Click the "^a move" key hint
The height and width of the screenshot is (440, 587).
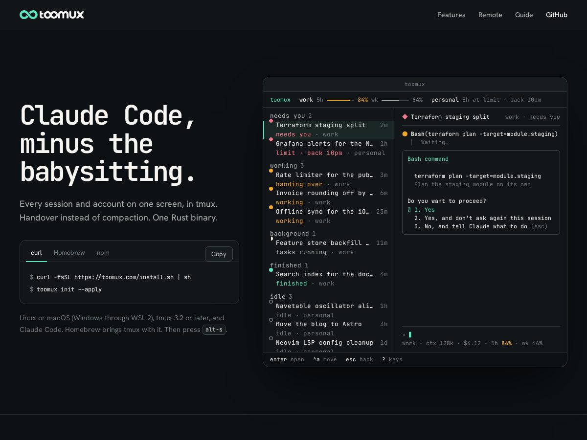tap(325, 359)
